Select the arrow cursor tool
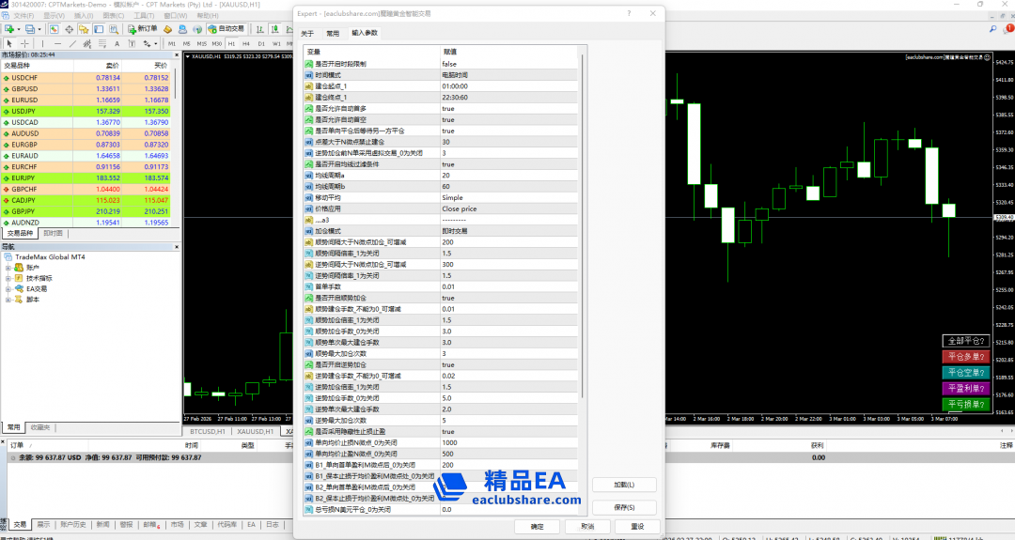1015x540 pixels. 9,43
